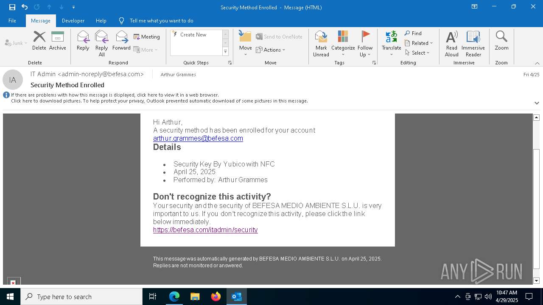Click the recipient name Arthur Grammes
This screenshot has height=305, width=543.
(178, 75)
